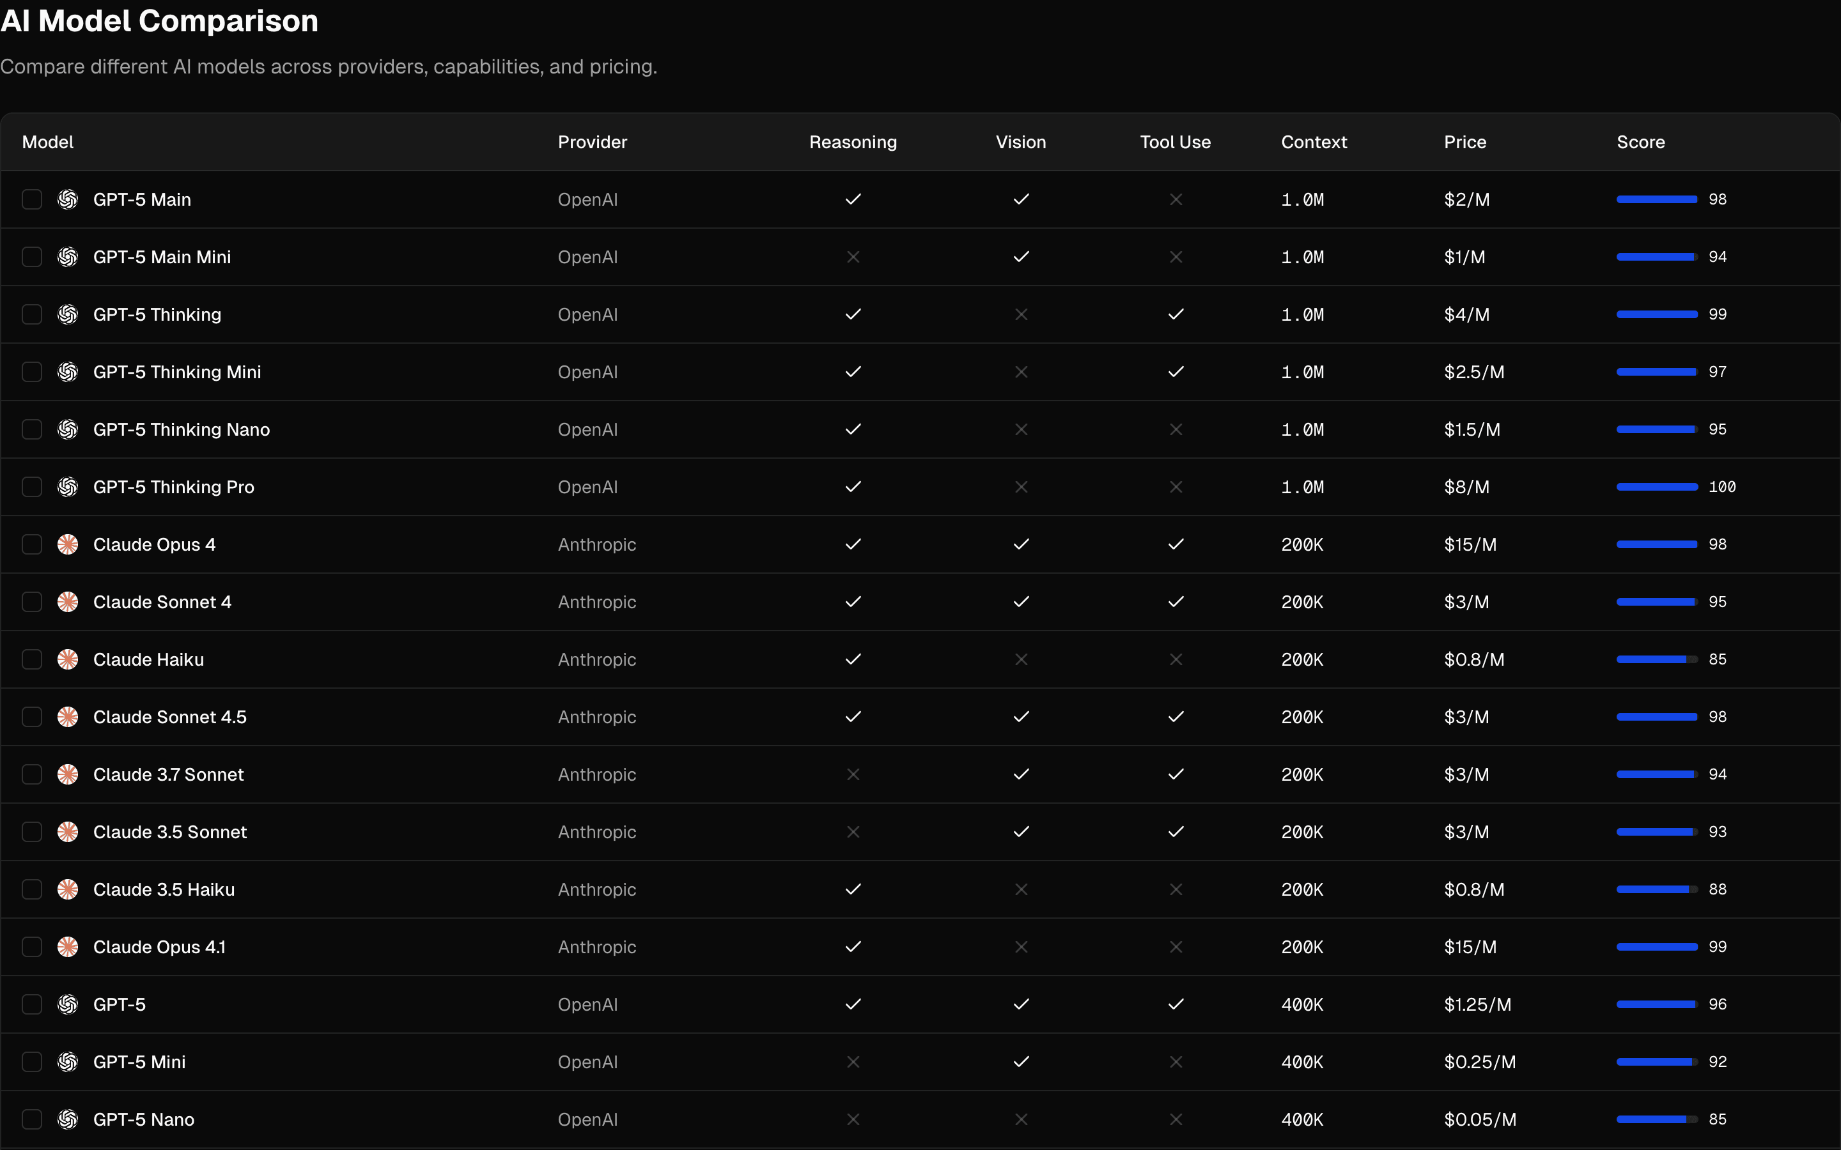Select the checkbox for GPT-5 Thinking Mini
Viewport: 1841px width, 1150px height.
pos(32,371)
